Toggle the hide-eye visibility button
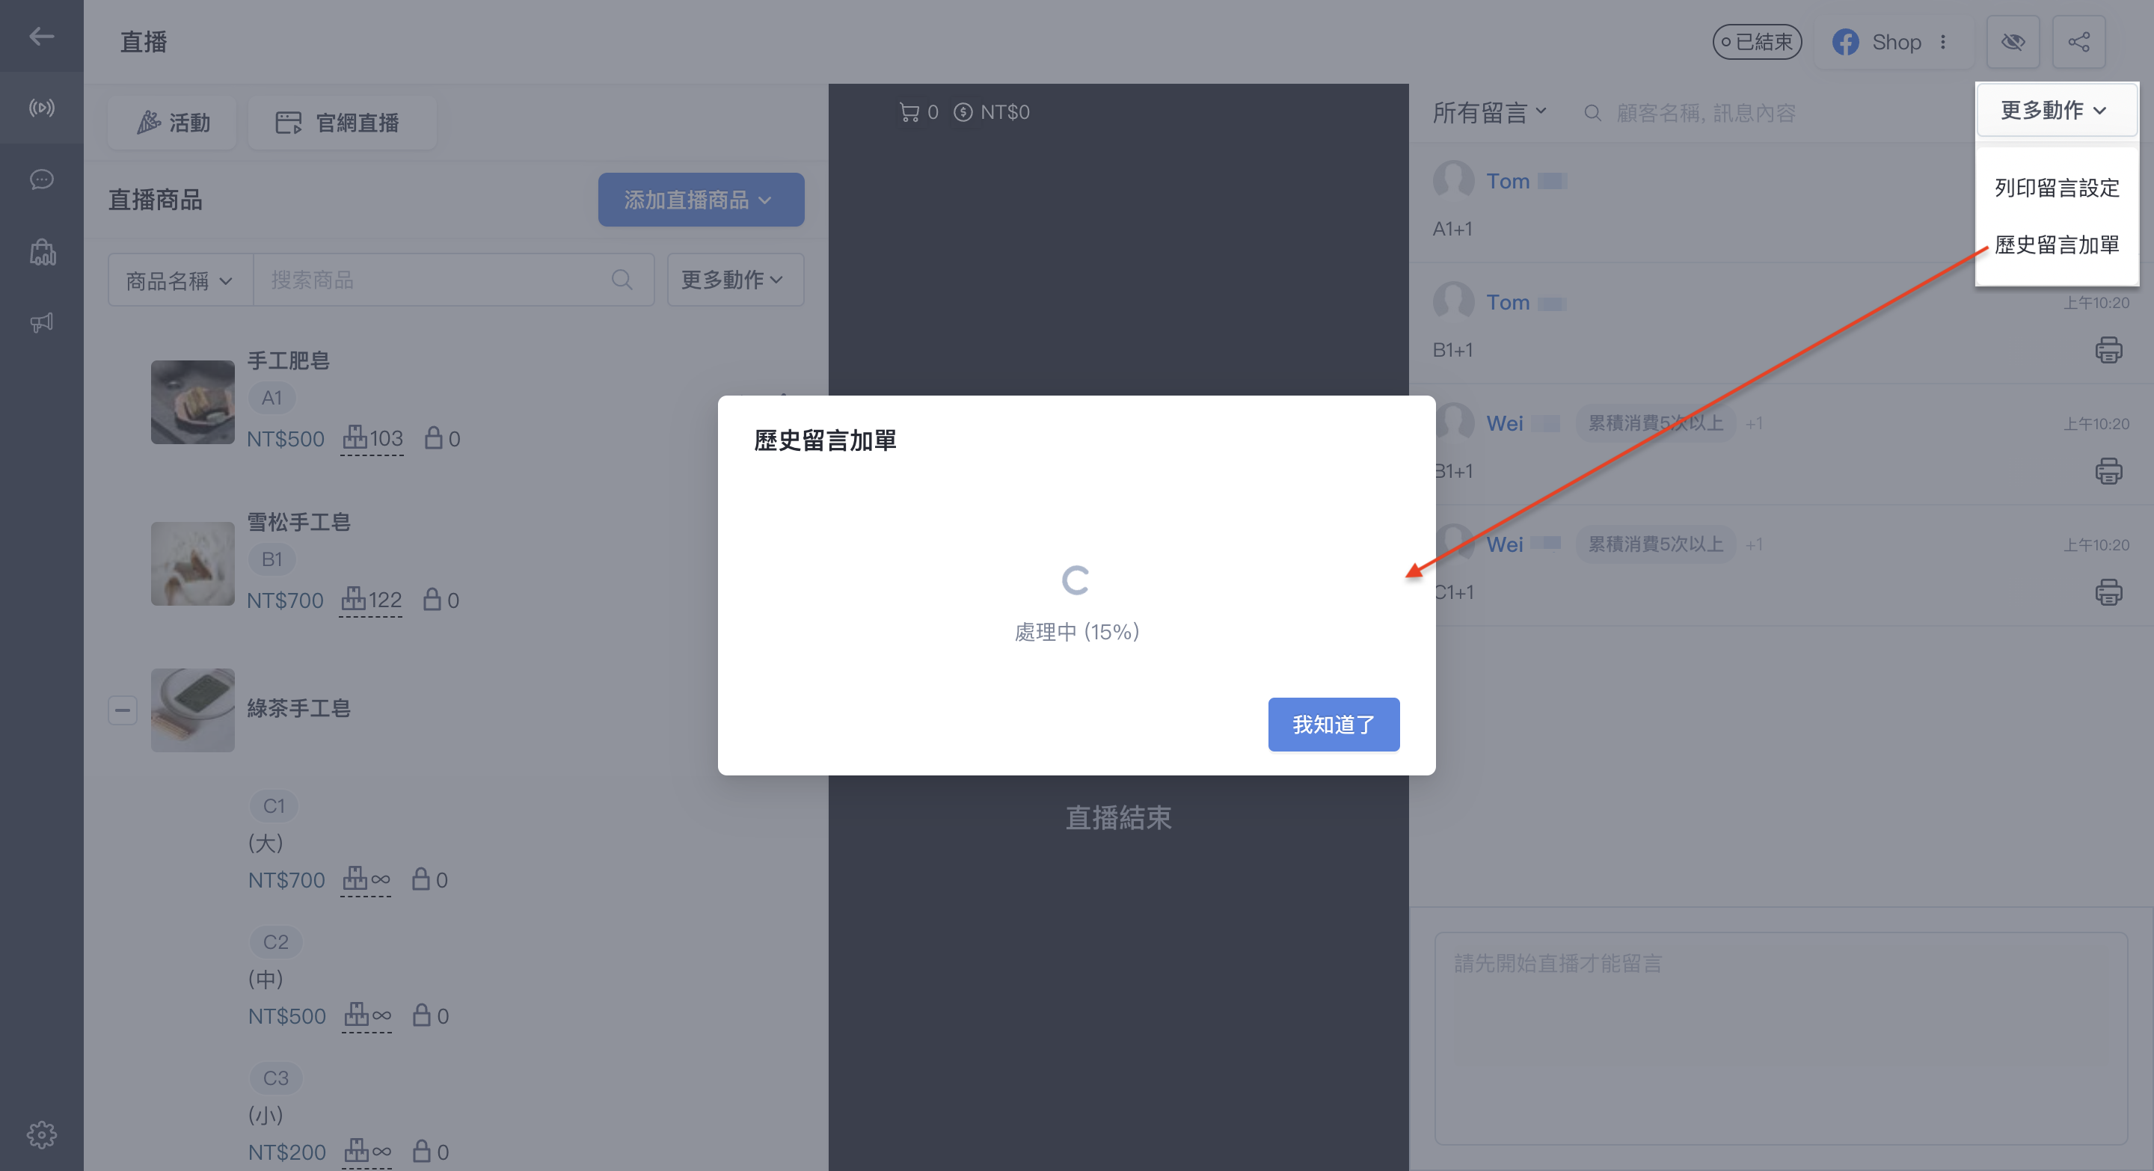 pyautogui.click(x=2013, y=42)
